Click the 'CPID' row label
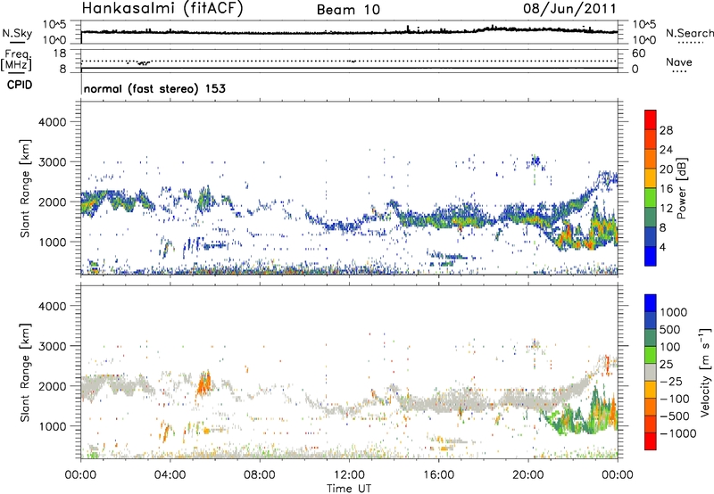 point(20,85)
